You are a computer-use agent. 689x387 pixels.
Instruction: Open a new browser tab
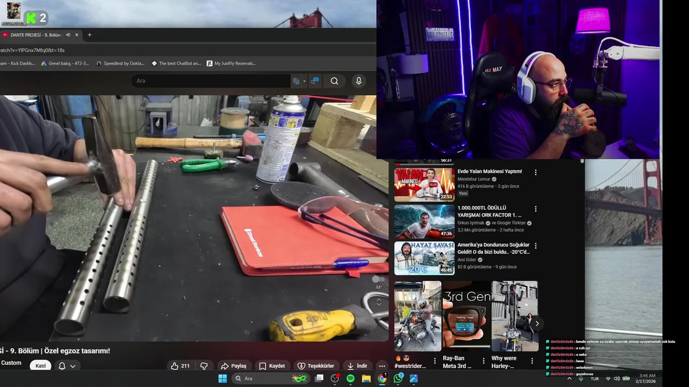pos(89,35)
